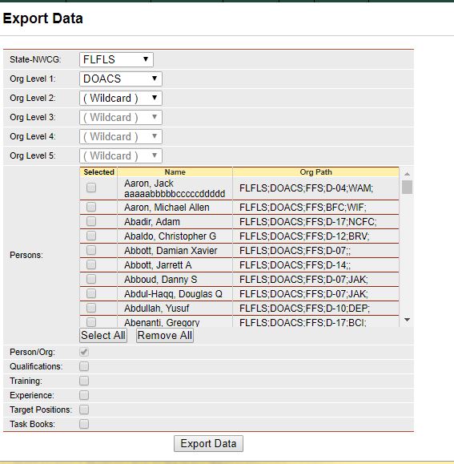Check the box for Abboud, Danny S
The width and height of the screenshot is (454, 464).
coord(91,279)
